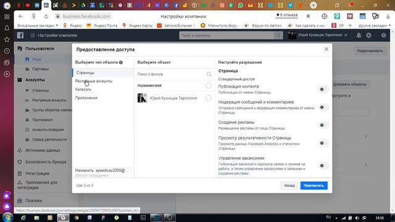Click the help question mark icon

[383, 36]
